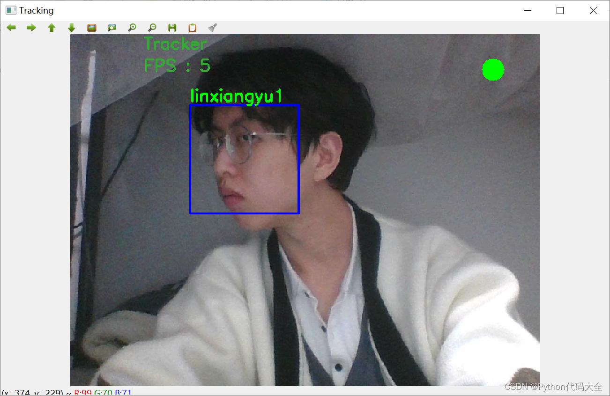Screen dimensions: 610x396
Task: Zoom out with the minus magnifier
Action: pos(152,28)
